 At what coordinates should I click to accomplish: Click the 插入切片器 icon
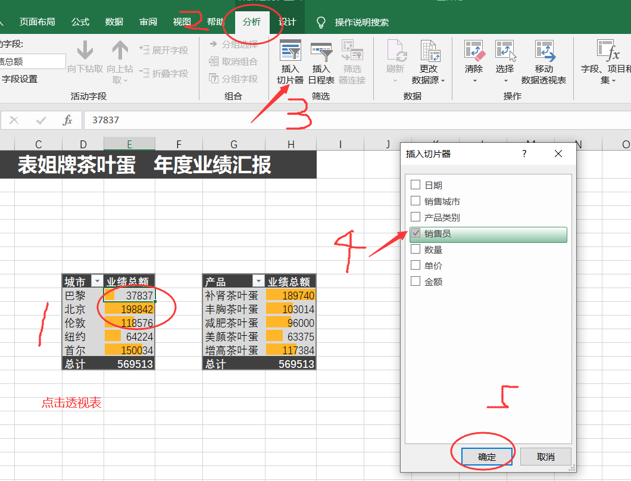(290, 60)
